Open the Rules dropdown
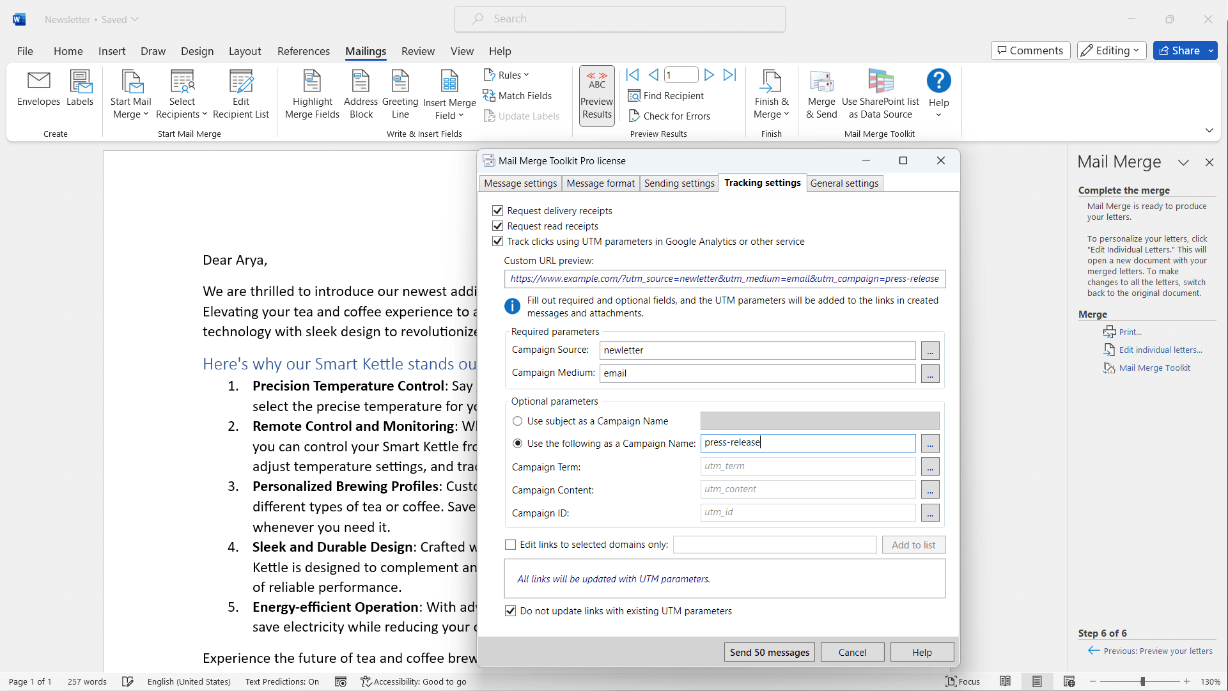The width and height of the screenshot is (1228, 691). pyautogui.click(x=506, y=75)
